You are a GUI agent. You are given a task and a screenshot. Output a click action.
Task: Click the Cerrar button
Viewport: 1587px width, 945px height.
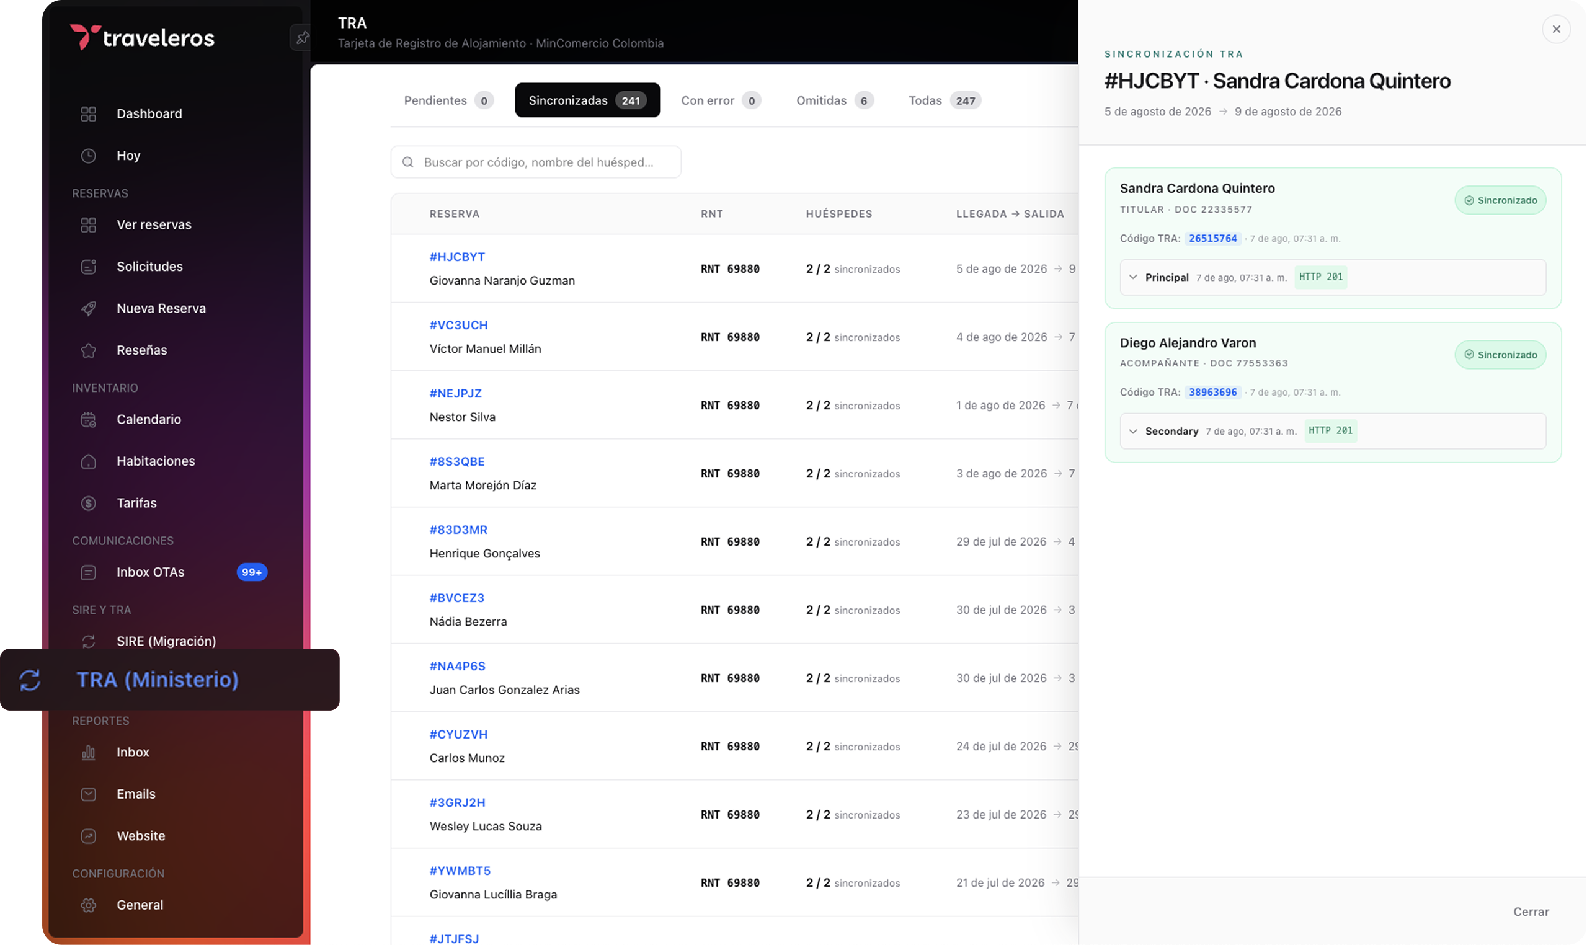point(1531,912)
